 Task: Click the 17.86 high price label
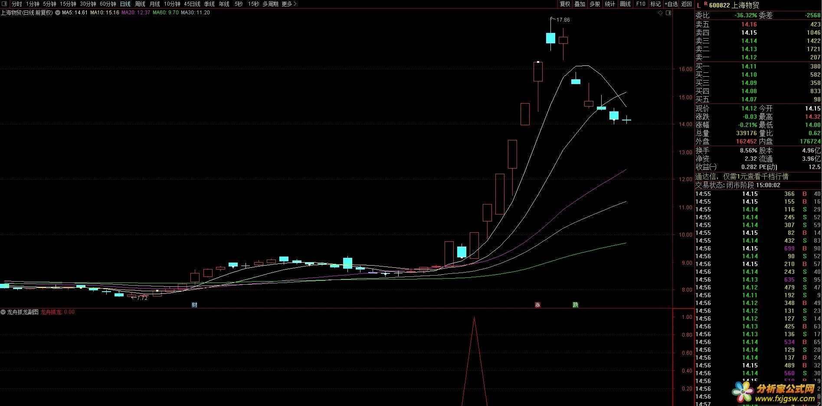coord(563,20)
